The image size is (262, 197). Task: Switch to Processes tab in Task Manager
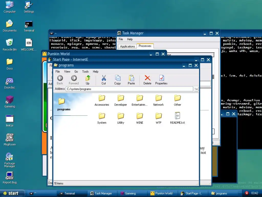pos(145,46)
